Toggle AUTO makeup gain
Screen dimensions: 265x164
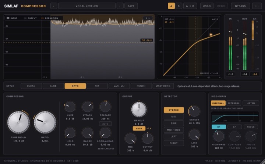pyautogui.click(x=139, y=129)
